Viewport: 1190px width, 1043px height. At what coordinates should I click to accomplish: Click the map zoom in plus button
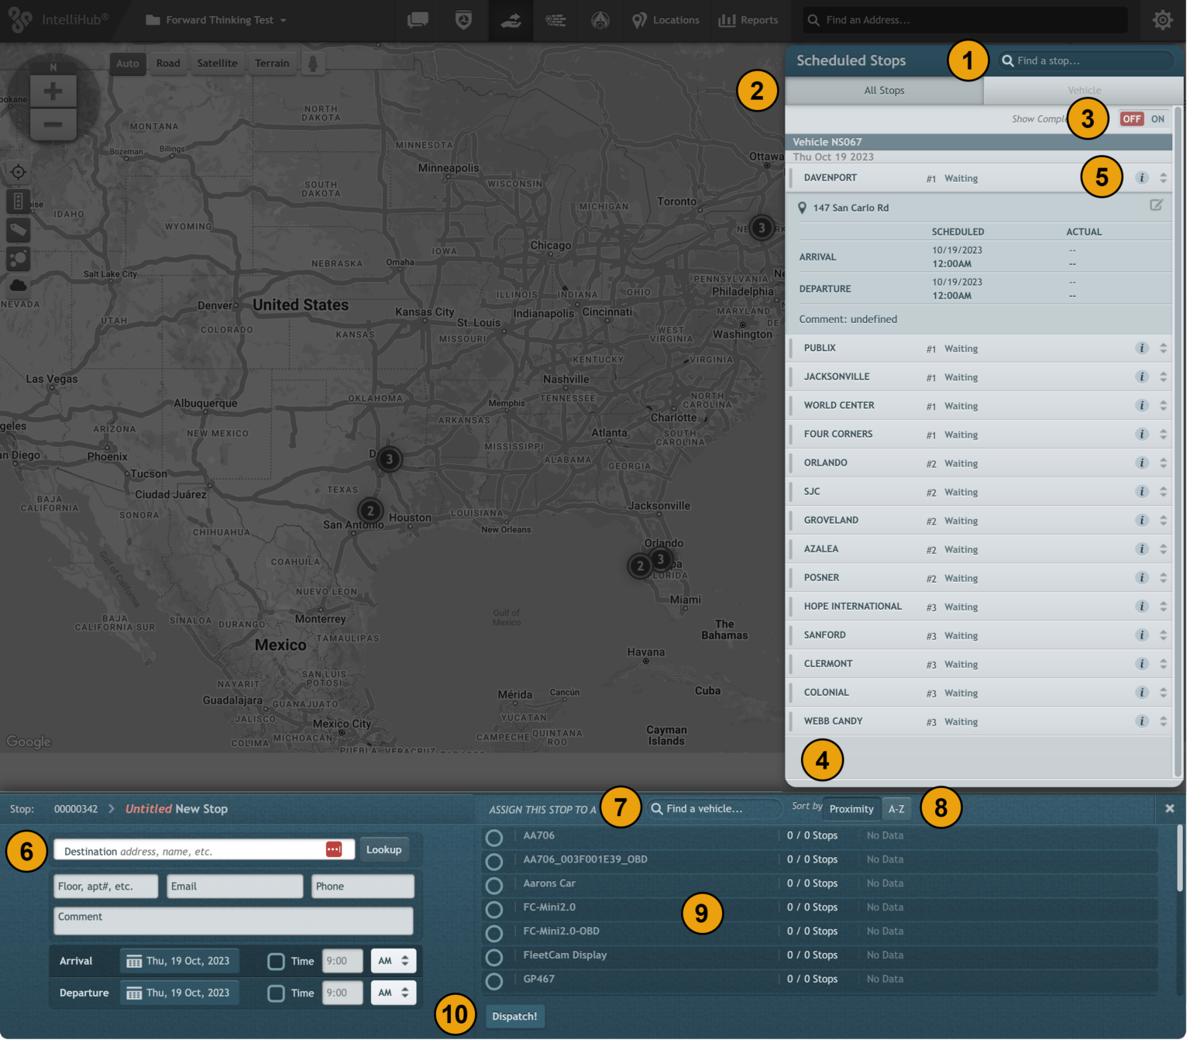(53, 91)
